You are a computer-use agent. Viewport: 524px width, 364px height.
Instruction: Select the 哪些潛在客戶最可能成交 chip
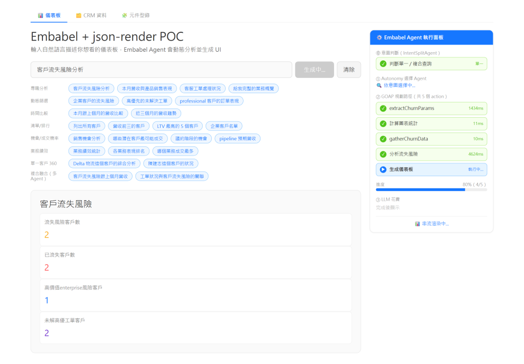(138, 138)
